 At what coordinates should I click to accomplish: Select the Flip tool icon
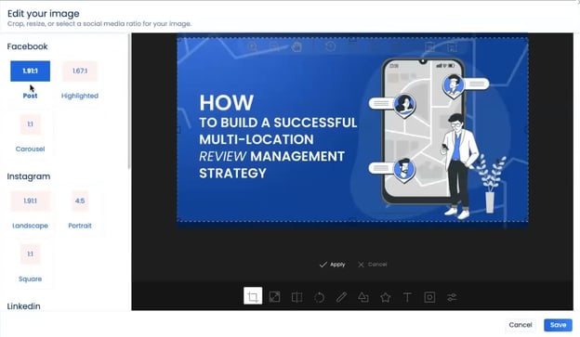pos(297,297)
